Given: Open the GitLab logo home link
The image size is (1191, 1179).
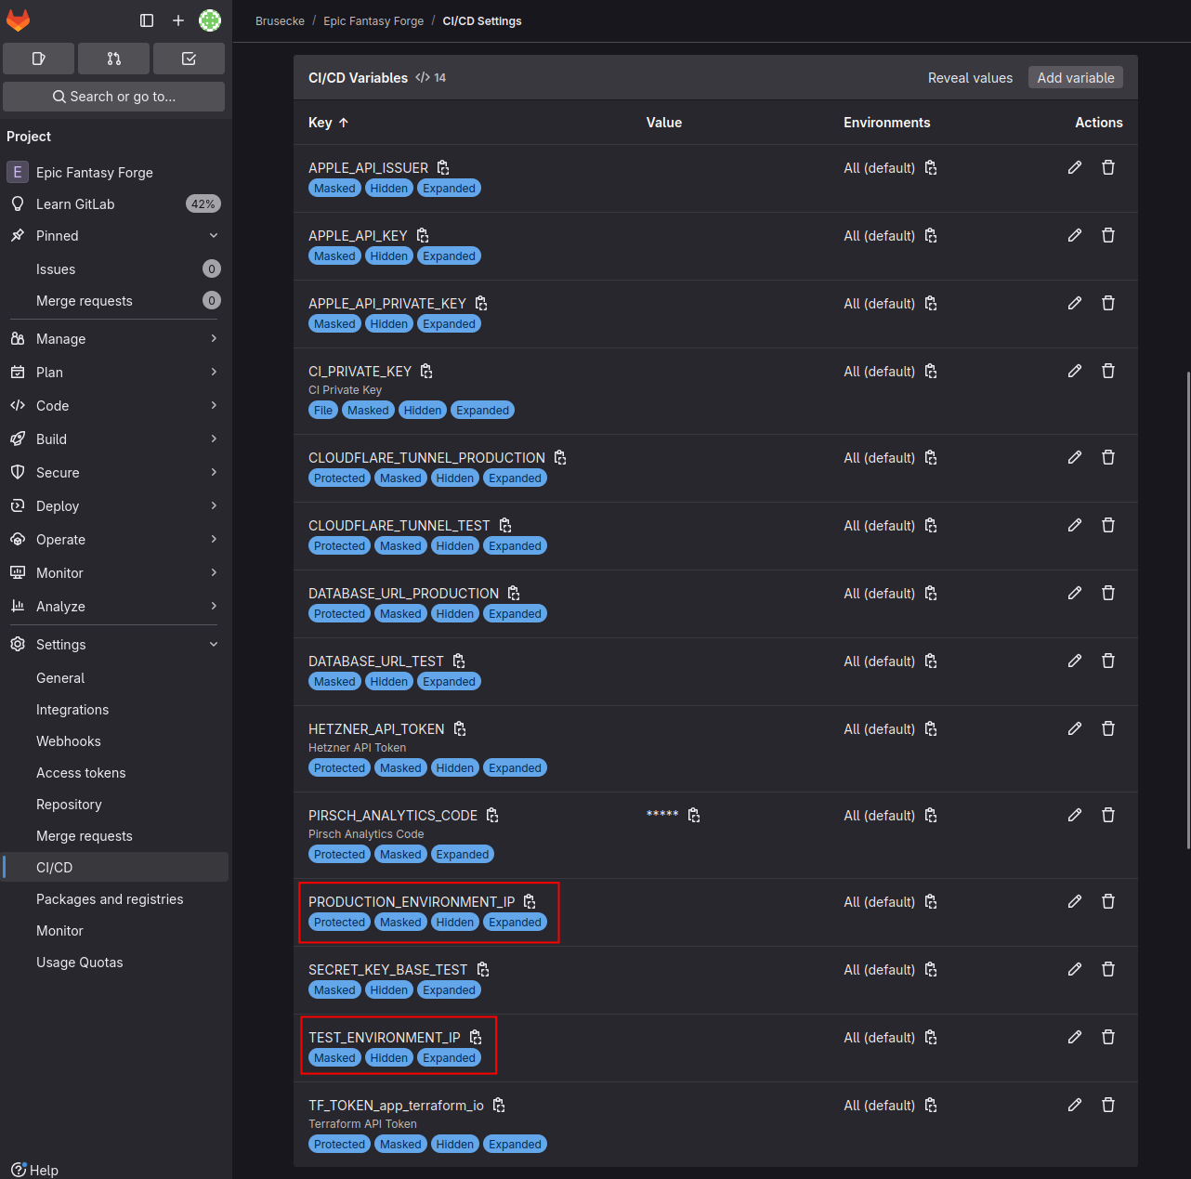Looking at the screenshot, I should [19, 20].
